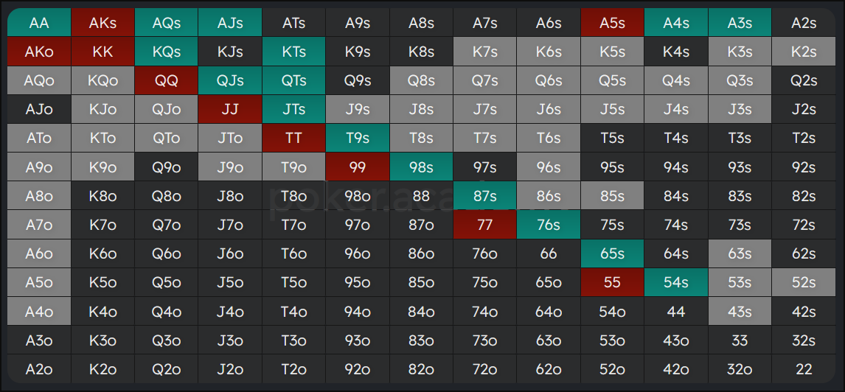This screenshot has height=392, width=845.
Task: Click the gray AQo cell
Action: tap(39, 80)
